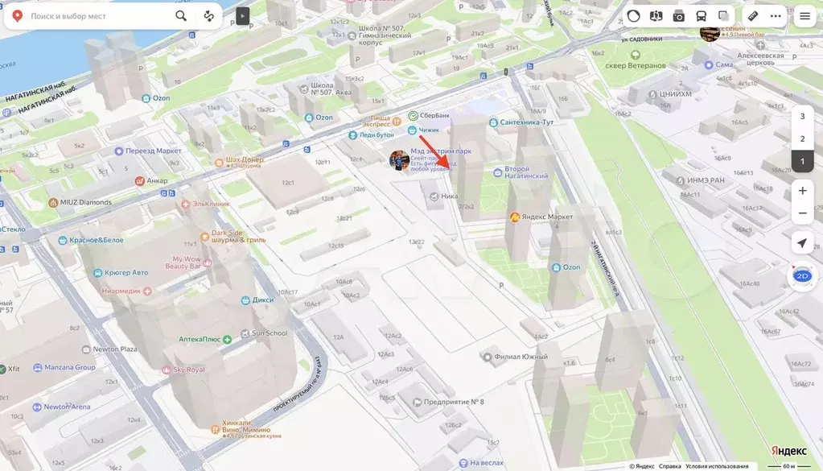Select Хинкали. Вино. Мимино marker
Image resolution: width=823 pixels, height=471 pixels.
[x=215, y=429]
